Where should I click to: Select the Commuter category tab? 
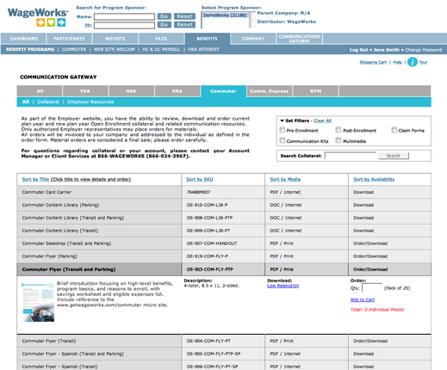[223, 91]
